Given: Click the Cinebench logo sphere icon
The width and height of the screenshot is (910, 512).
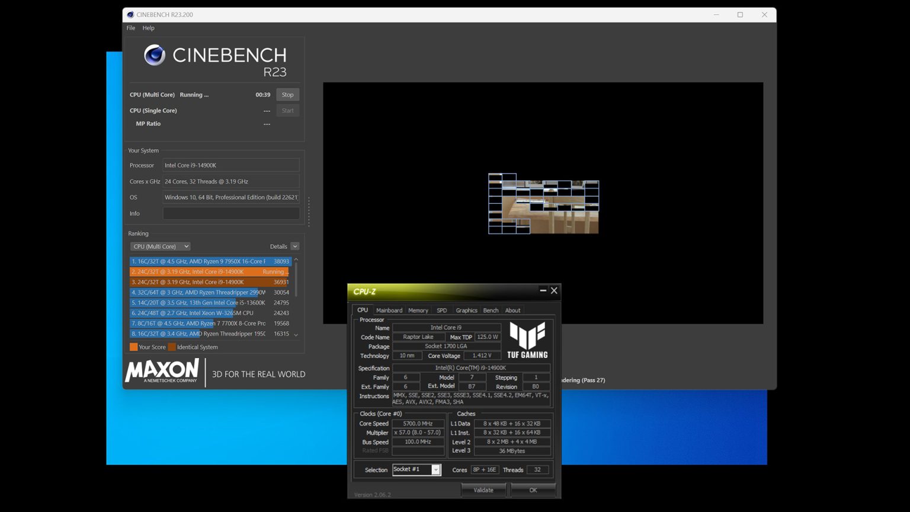Looking at the screenshot, I should (155, 55).
